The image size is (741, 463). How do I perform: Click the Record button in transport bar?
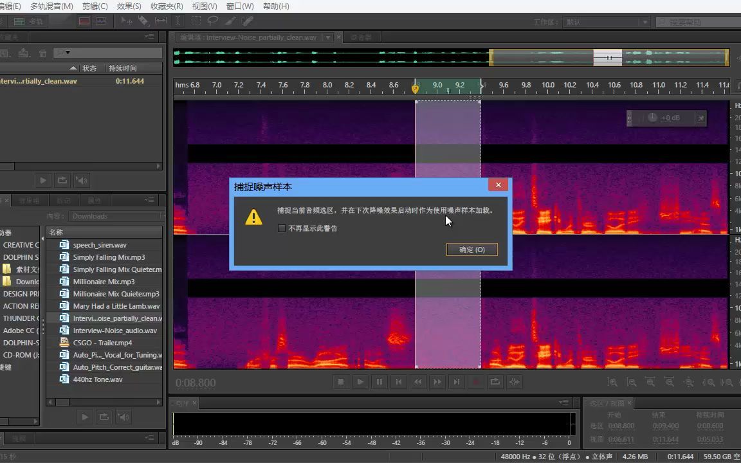(476, 382)
